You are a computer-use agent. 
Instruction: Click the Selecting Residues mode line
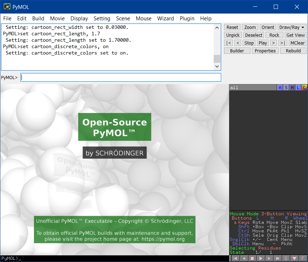point(255,248)
